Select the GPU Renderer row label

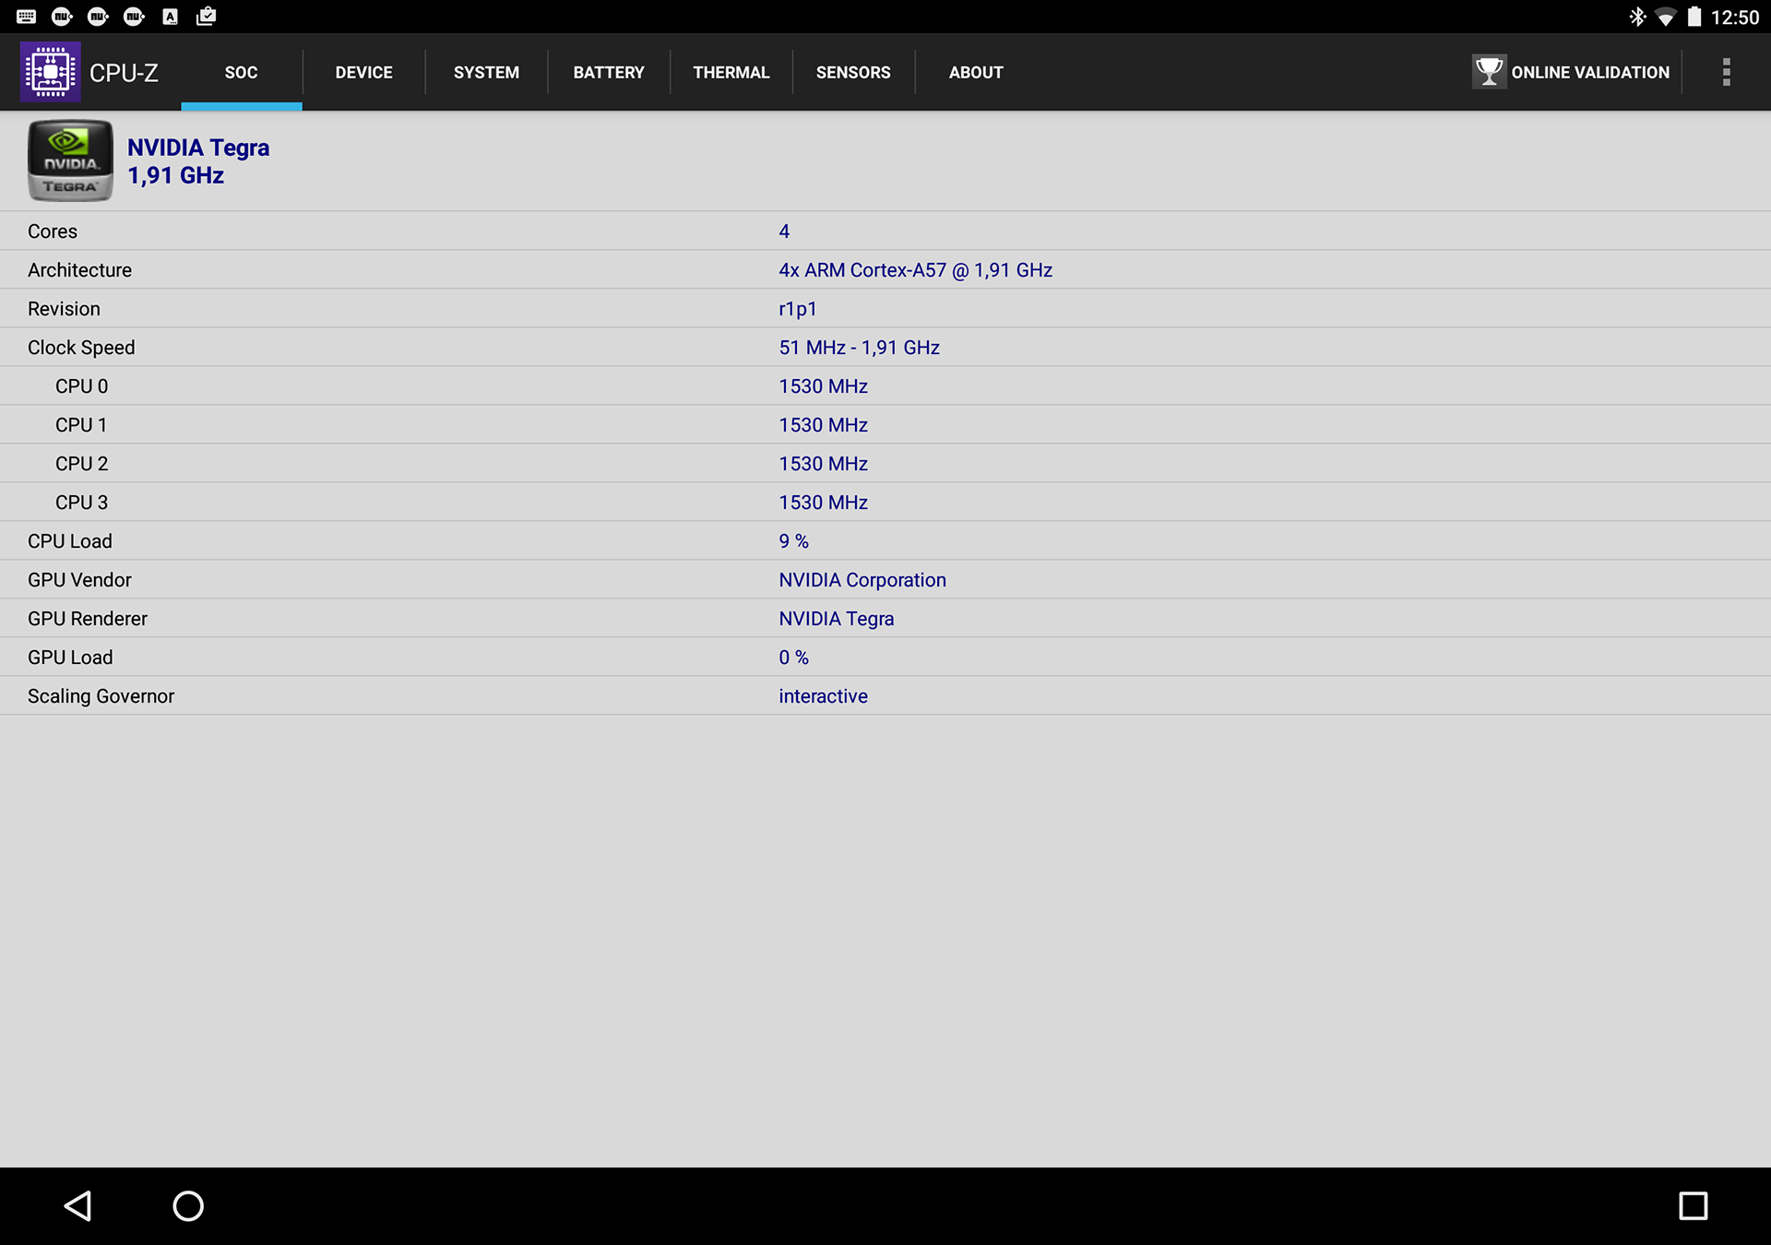tap(88, 619)
